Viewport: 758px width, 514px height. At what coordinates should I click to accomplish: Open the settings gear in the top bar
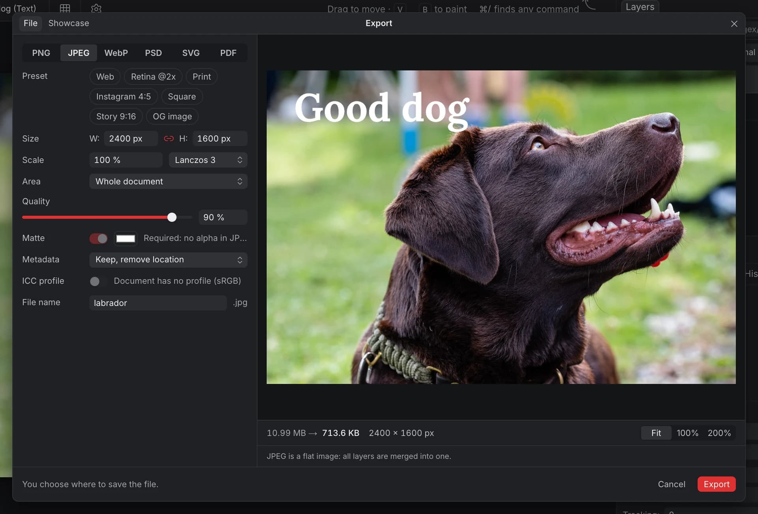(x=96, y=8)
